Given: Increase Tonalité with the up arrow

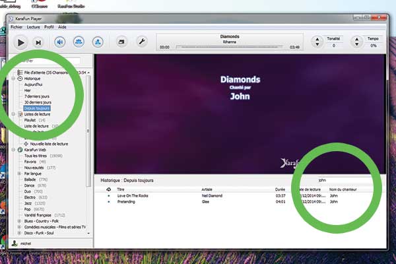Looking at the screenshot, I should point(316,39).
